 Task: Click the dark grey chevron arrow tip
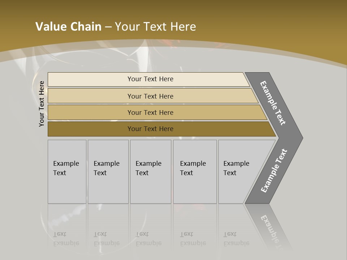pyautogui.click(x=297, y=138)
